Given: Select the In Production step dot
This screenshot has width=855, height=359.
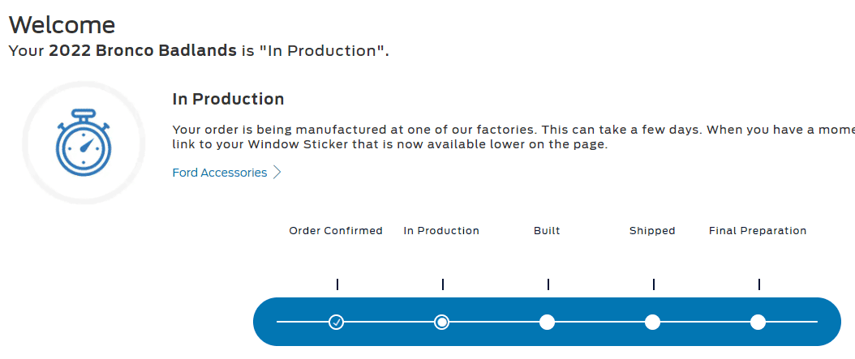Looking at the screenshot, I should coord(441,322).
